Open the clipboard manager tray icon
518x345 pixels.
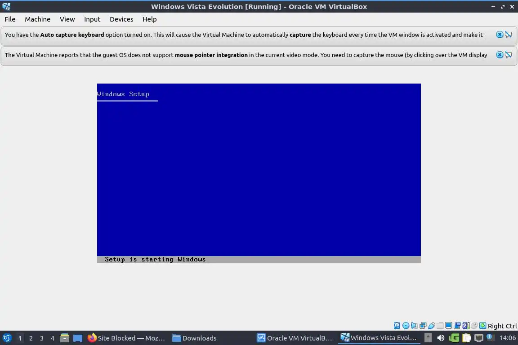[466, 338]
